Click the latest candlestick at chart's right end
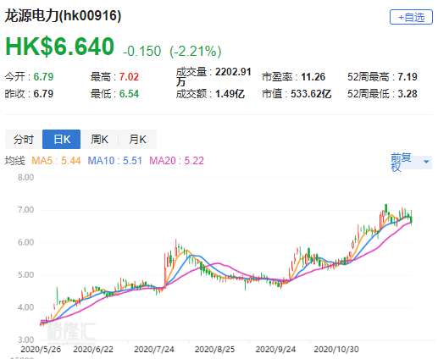 click(412, 218)
